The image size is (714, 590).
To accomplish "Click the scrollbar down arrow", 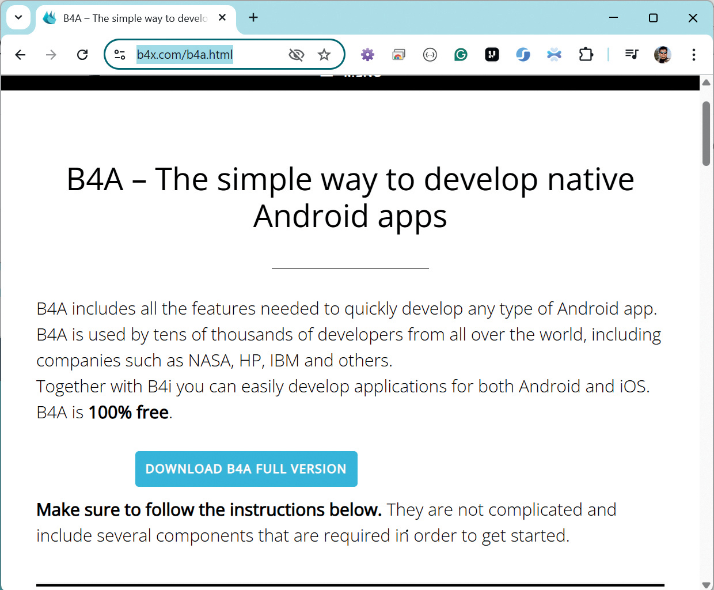I will 707,585.
